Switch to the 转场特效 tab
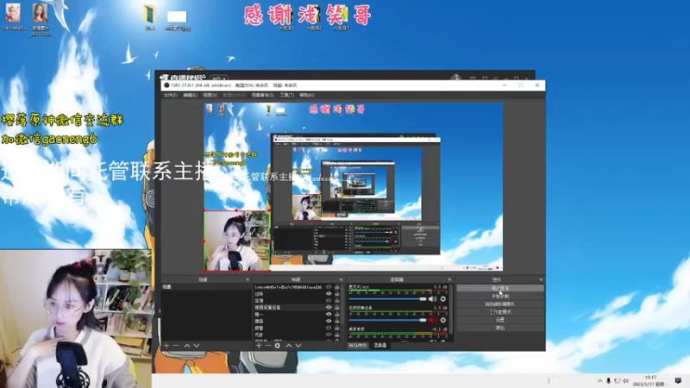Screen dimensions: 690x388 point(358,346)
